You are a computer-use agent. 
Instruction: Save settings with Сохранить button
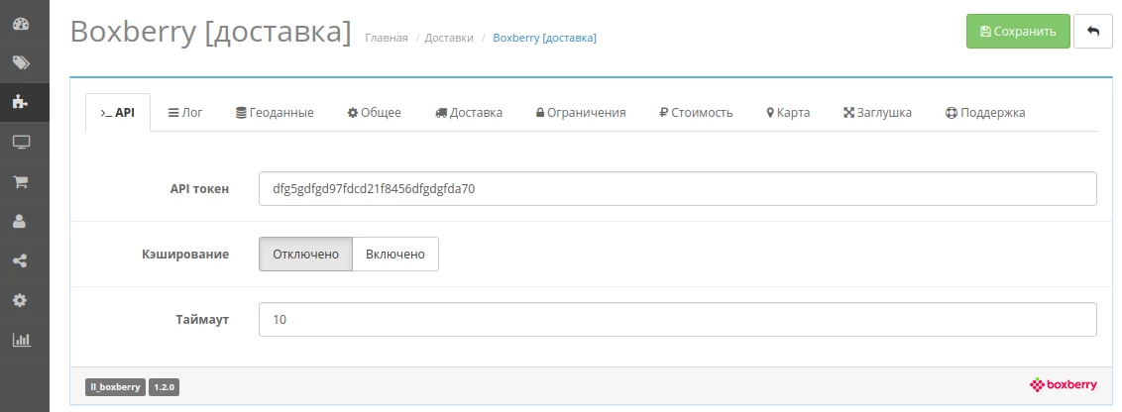[x=1018, y=32]
